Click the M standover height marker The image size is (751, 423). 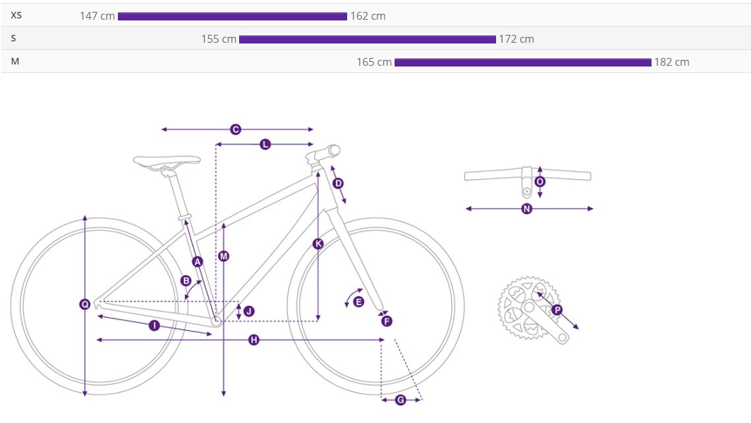224,256
